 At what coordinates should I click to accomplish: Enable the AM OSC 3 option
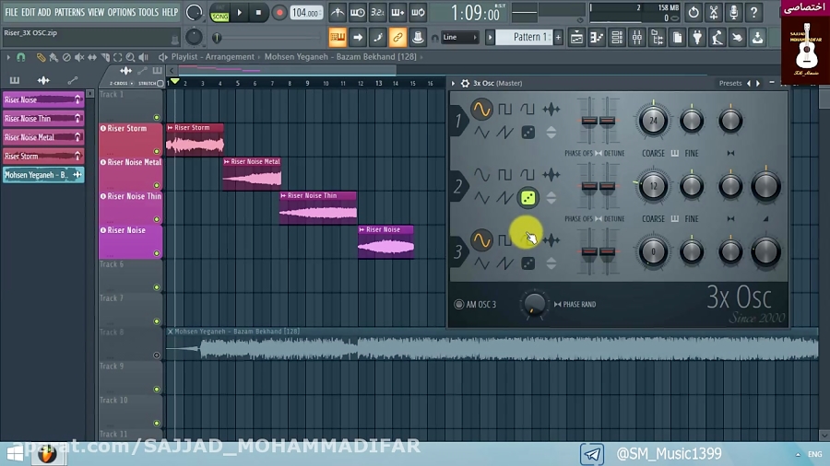click(x=459, y=305)
